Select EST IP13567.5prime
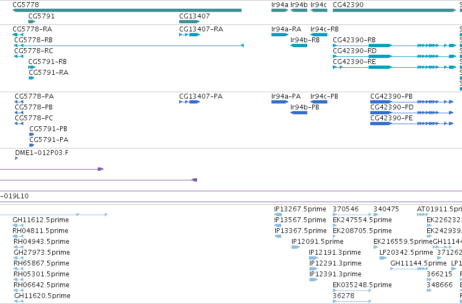This screenshot has width=462, height=304. (300, 220)
